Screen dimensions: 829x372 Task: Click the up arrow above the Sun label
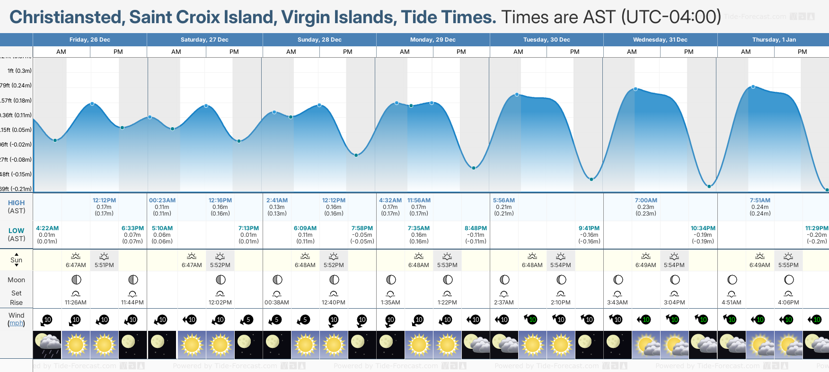17,254
